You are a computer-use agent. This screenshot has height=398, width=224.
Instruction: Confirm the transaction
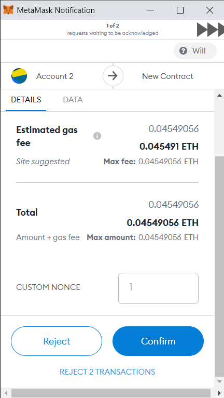(x=158, y=341)
